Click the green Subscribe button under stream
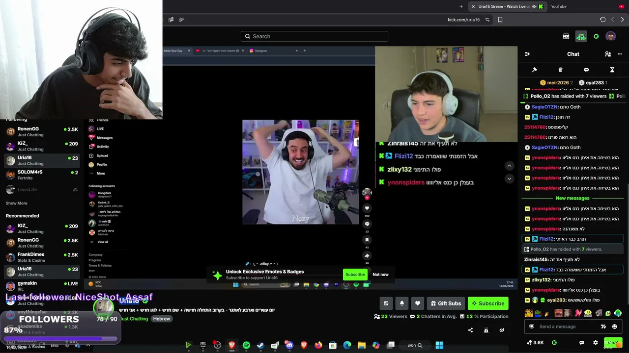The image size is (629, 353). pyautogui.click(x=488, y=303)
